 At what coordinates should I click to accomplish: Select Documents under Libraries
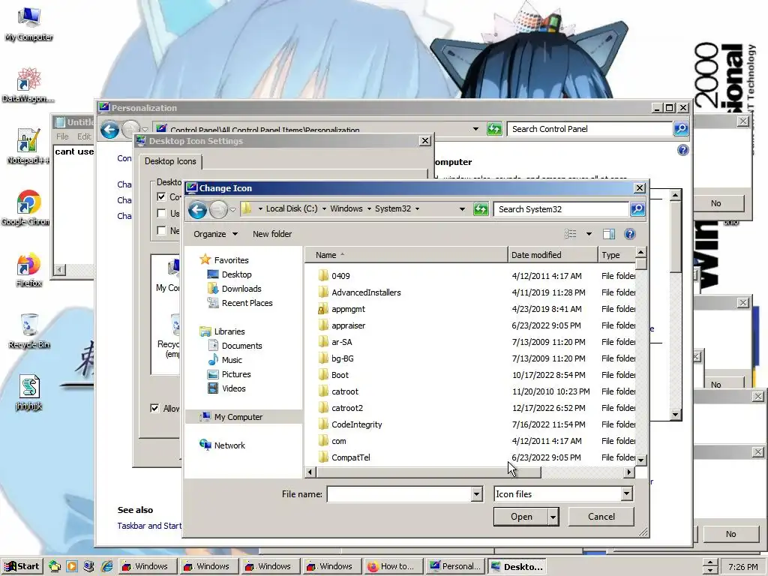(x=241, y=346)
